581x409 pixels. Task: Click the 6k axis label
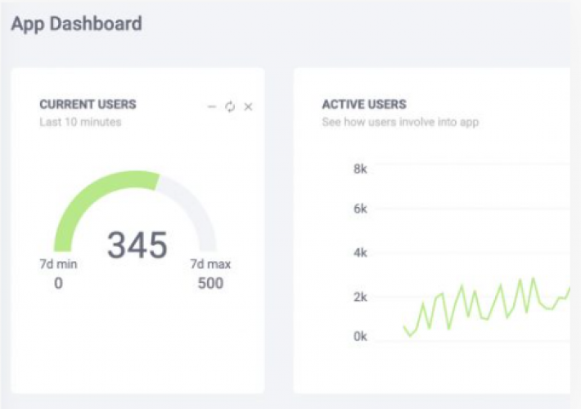[x=361, y=209]
